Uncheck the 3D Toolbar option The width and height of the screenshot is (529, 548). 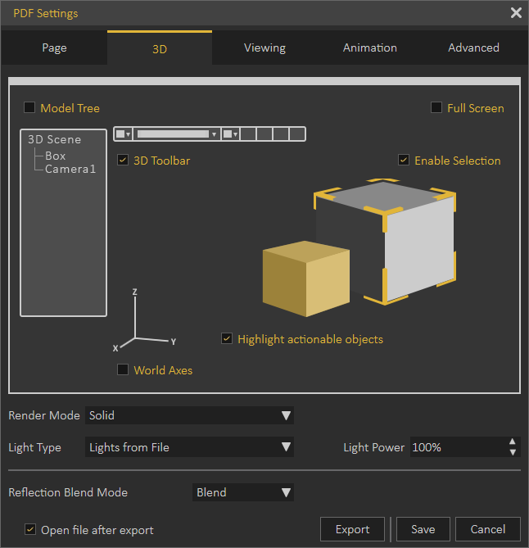(x=123, y=160)
